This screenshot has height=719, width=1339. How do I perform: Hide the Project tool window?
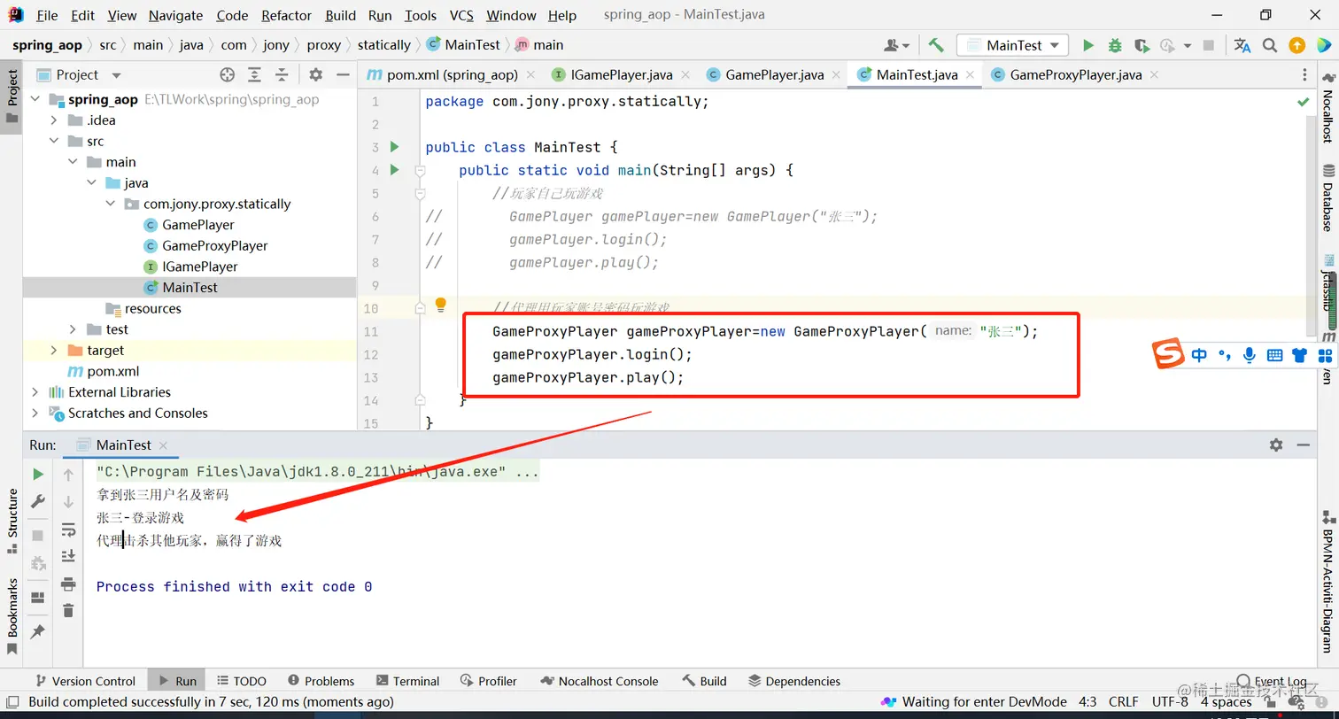(x=343, y=75)
